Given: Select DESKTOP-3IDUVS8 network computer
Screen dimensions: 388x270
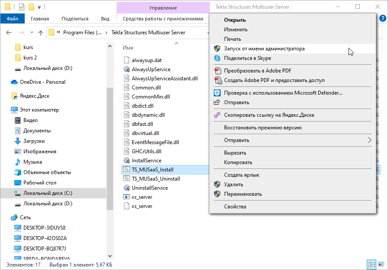Looking at the screenshot, I should [x=44, y=227].
